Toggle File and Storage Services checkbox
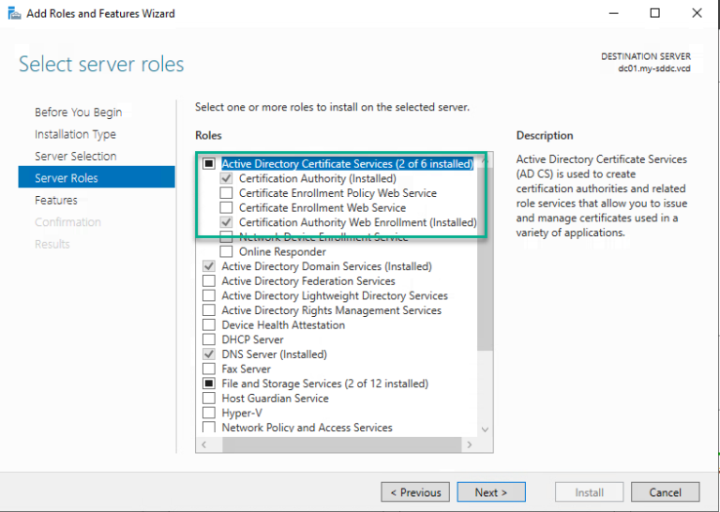Screen dimensions: 720x512 point(209,384)
